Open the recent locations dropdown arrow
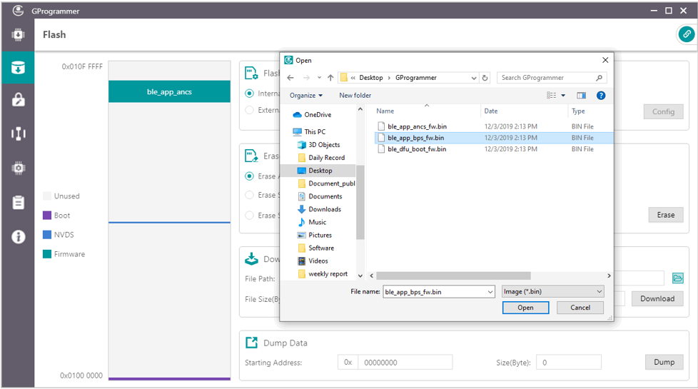This screenshot has height=389, width=698. pyautogui.click(x=319, y=78)
